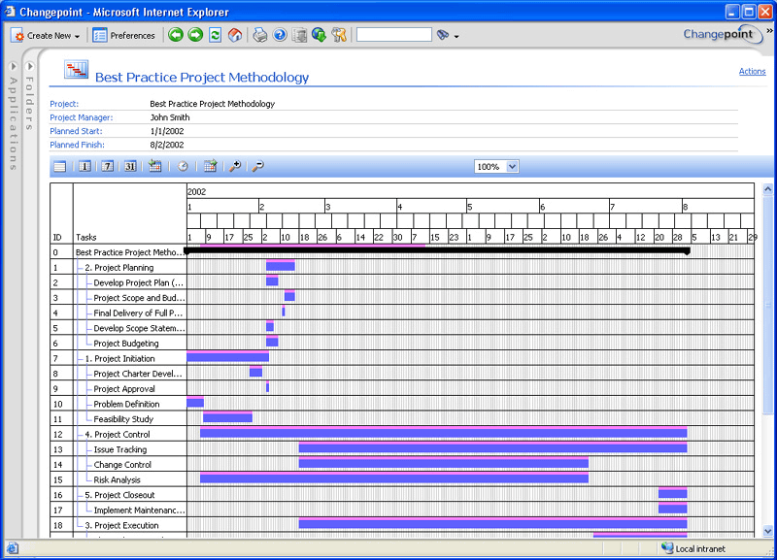Screen dimensions: 777x560
Task: Select task 4. Project Control
Action: (x=118, y=435)
